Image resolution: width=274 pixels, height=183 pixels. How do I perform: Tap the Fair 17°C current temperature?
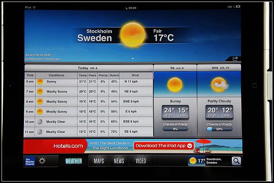point(163,36)
